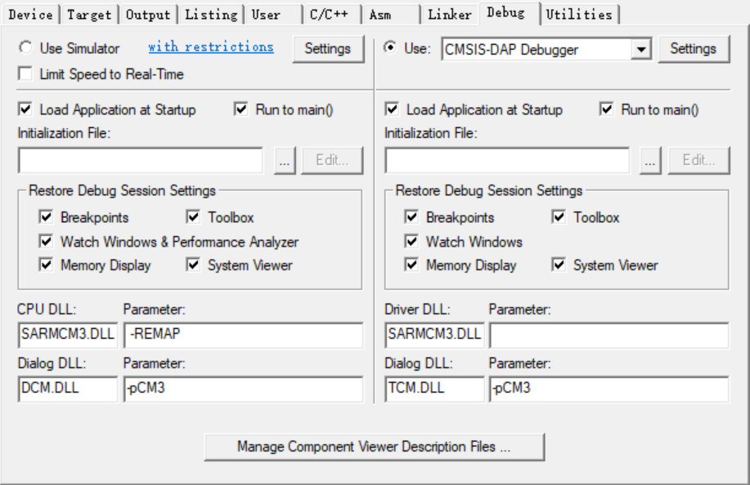Open Manage Component Viewer Description Files
This screenshot has width=750, height=485.
374,447
